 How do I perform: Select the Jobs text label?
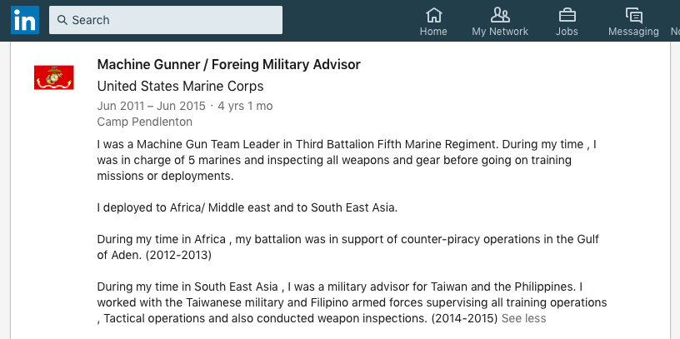coord(567,32)
